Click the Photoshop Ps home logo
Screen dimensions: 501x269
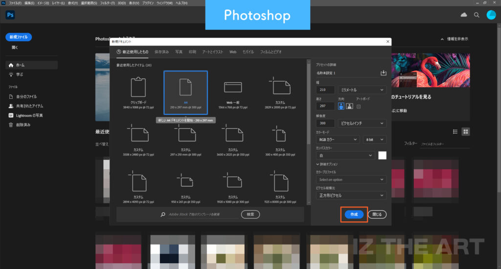click(10, 15)
